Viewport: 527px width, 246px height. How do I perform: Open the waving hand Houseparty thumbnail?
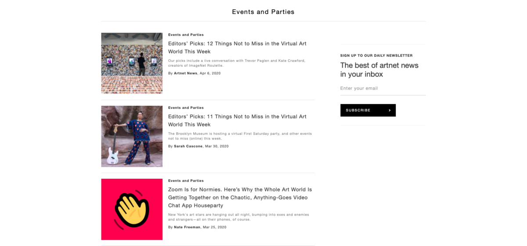pyautogui.click(x=132, y=209)
